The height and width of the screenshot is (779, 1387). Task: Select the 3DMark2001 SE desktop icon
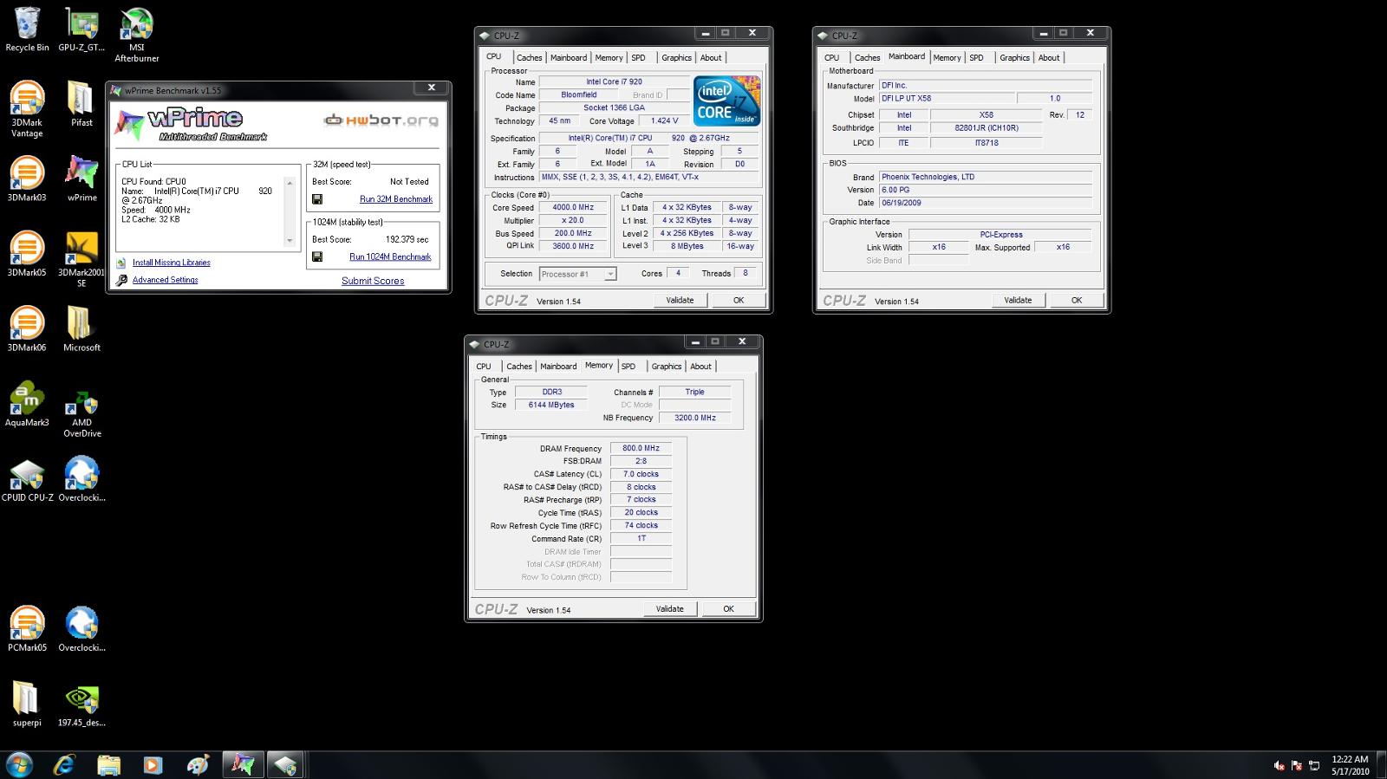click(x=81, y=260)
